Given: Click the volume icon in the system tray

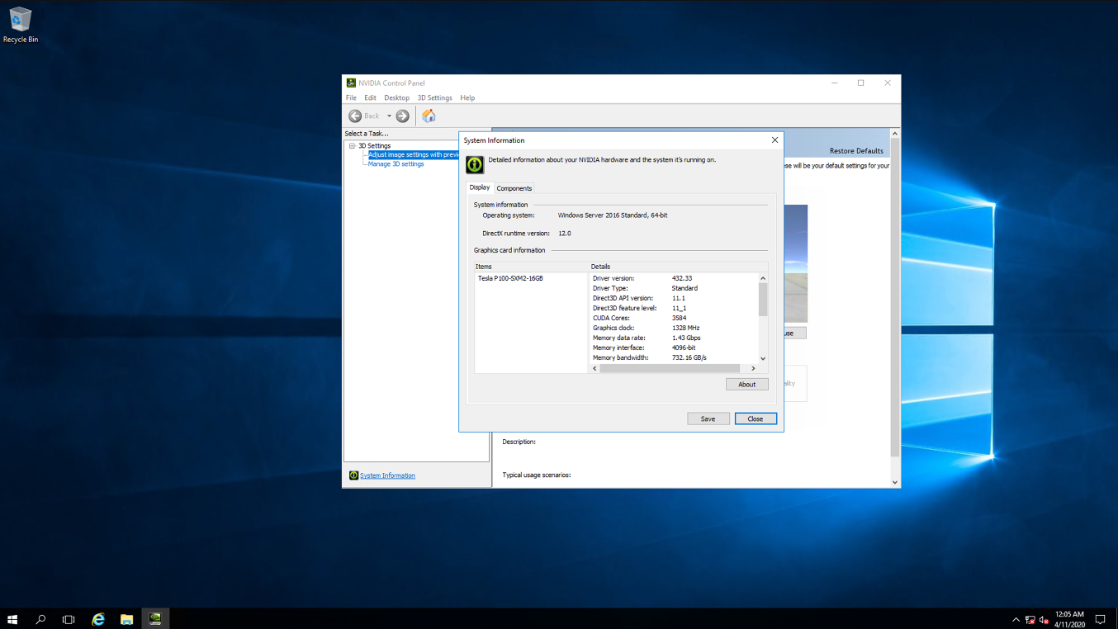Looking at the screenshot, I should (x=1042, y=618).
